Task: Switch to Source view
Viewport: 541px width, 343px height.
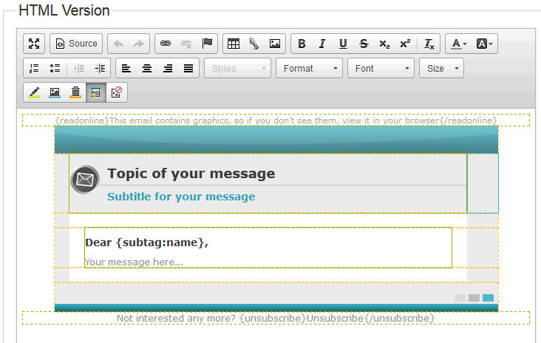Action: coord(76,44)
